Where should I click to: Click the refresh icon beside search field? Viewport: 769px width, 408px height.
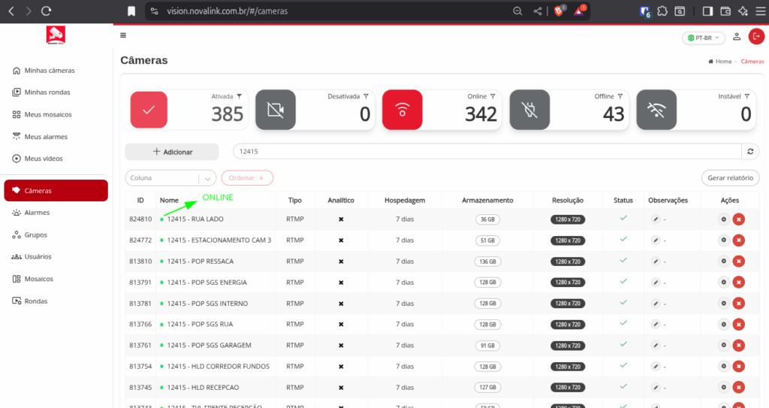[750, 152]
